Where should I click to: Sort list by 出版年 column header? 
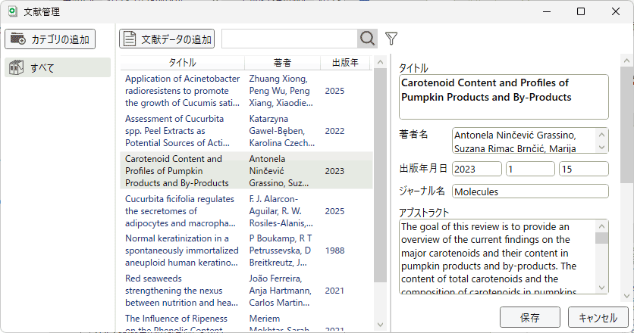[x=345, y=62]
